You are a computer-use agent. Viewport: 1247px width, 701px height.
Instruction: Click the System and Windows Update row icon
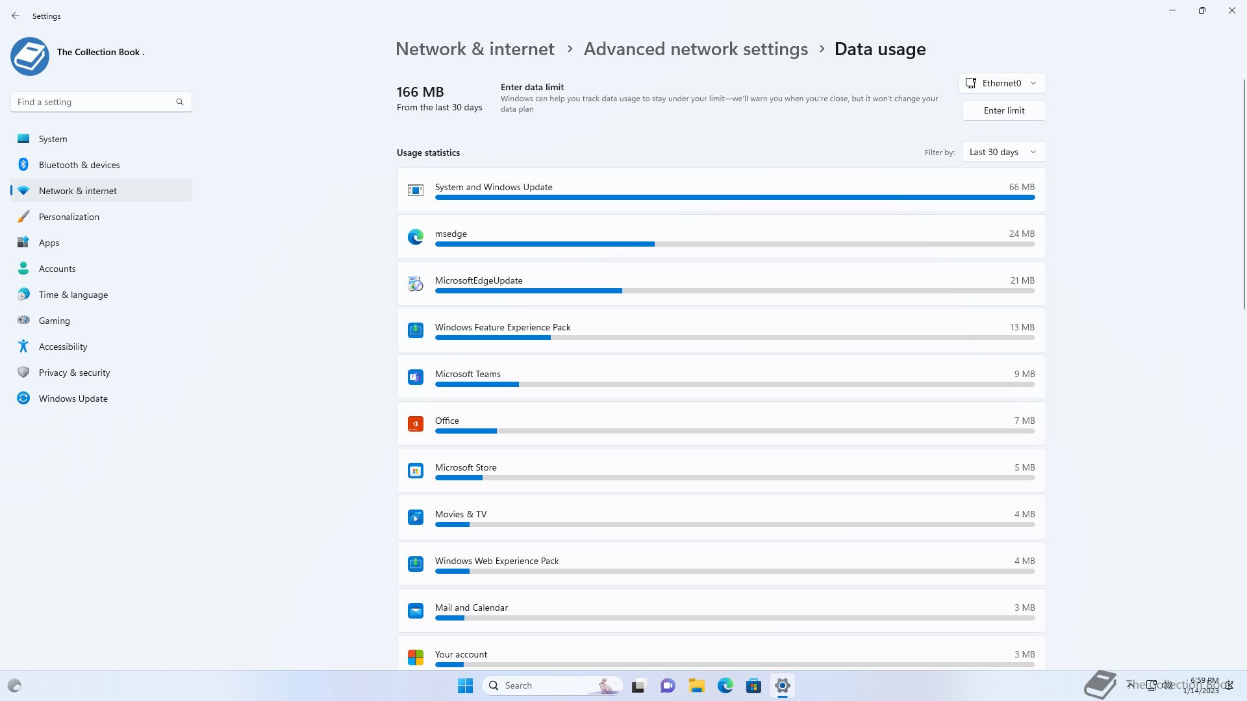coord(416,190)
